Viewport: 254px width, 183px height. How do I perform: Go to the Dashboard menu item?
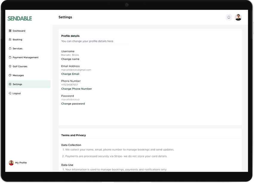[x=19, y=31]
